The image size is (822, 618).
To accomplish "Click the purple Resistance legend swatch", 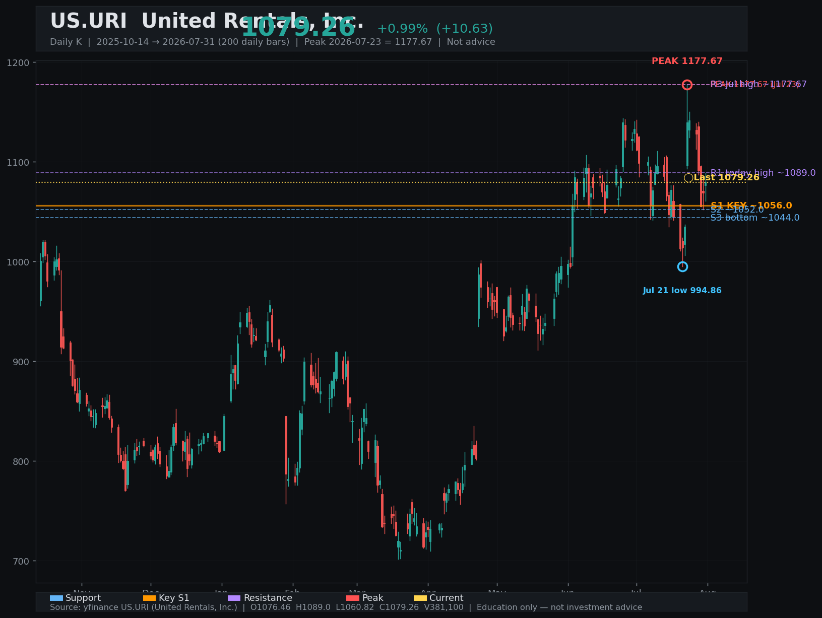I will pos(234,598).
